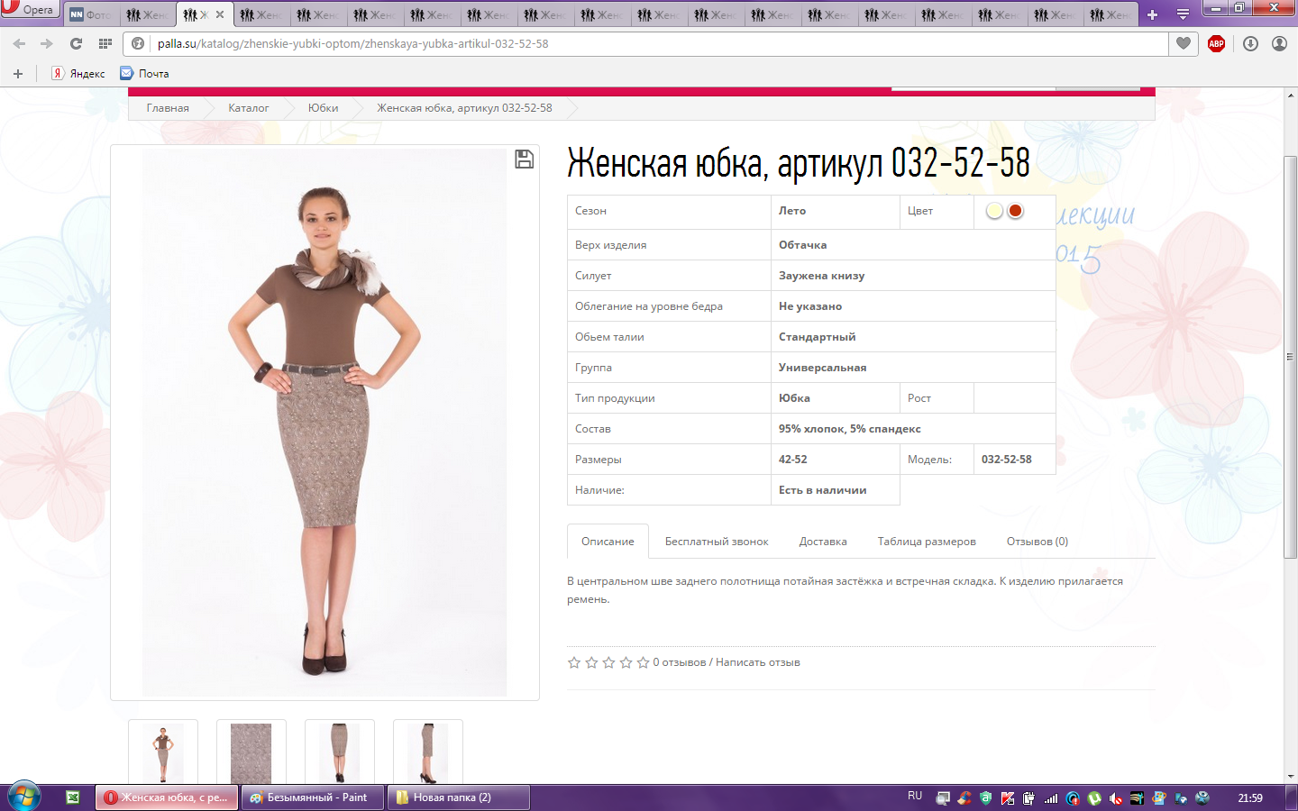Open the downloads arrow icon

coord(1250,43)
